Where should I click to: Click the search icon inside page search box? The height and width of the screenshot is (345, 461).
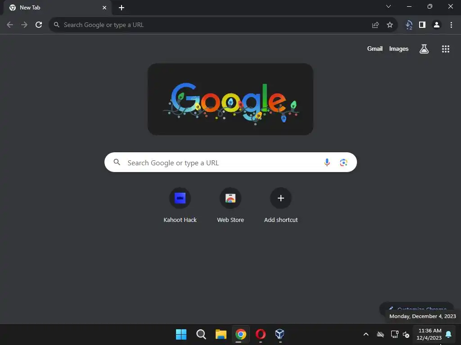[117, 162]
